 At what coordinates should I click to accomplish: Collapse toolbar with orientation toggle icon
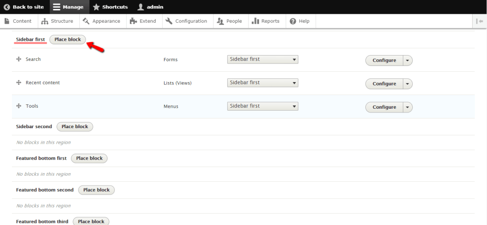coord(479,21)
